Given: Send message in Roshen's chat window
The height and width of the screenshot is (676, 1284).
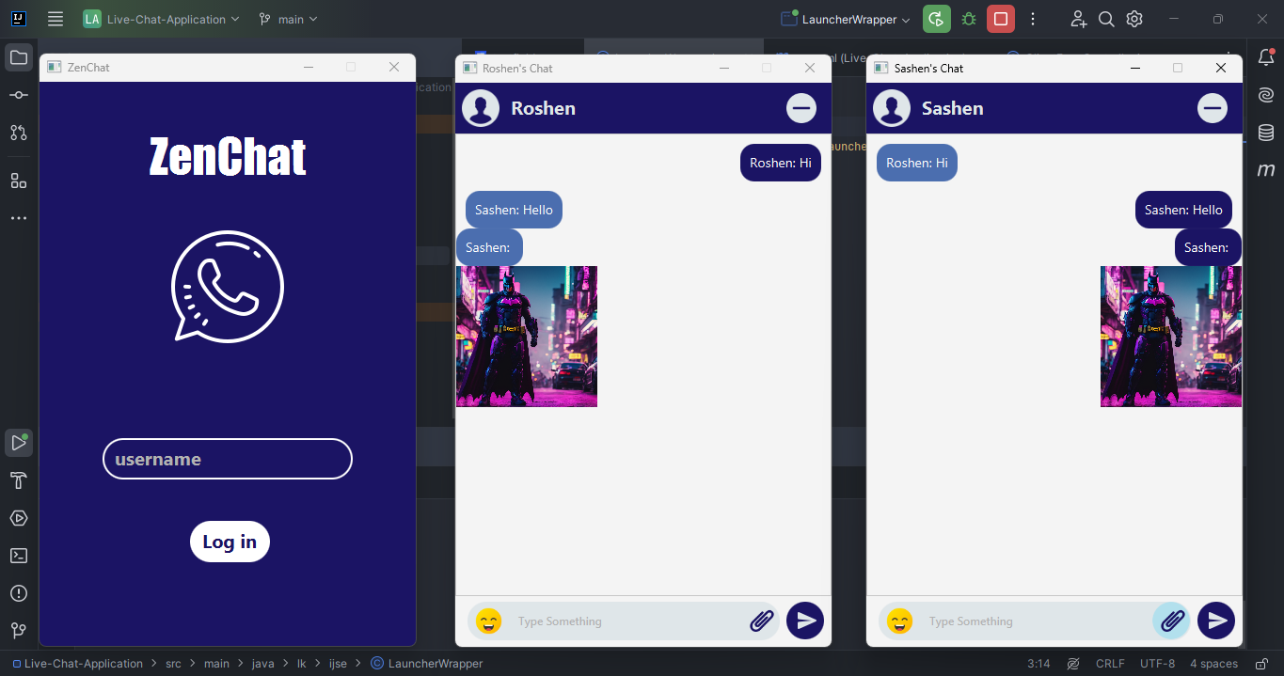Looking at the screenshot, I should (x=805, y=621).
